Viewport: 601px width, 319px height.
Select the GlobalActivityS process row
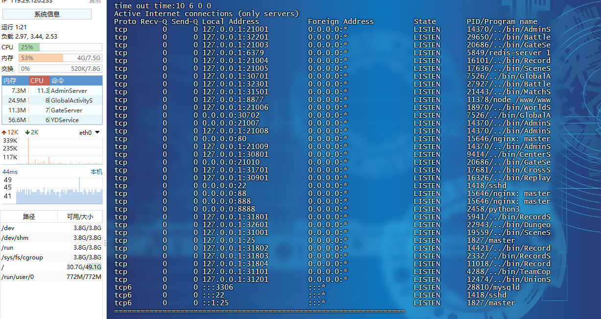point(52,100)
